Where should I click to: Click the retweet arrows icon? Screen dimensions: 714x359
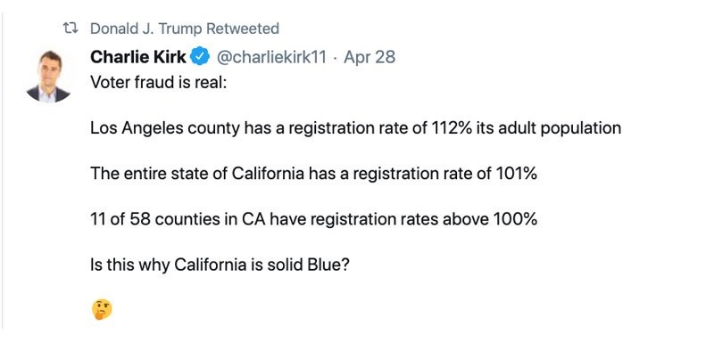click(x=71, y=29)
